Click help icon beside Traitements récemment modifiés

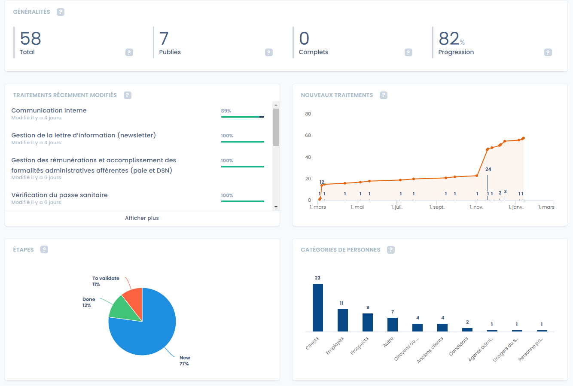click(128, 95)
